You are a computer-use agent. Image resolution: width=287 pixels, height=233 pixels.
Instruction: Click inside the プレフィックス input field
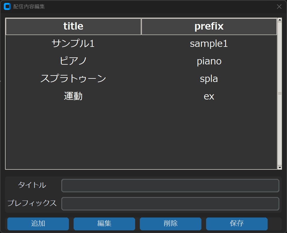pyautogui.click(x=170, y=204)
